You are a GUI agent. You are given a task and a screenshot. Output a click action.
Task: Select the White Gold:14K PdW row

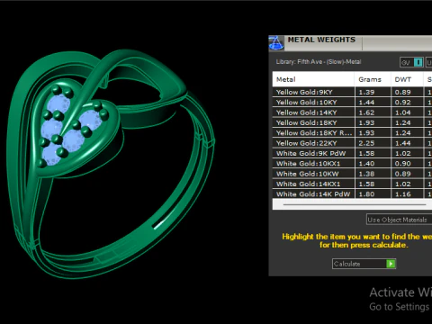(x=352, y=193)
